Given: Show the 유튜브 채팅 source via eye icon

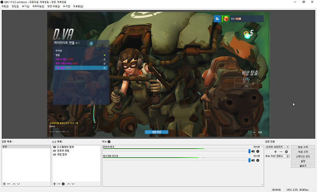Looking at the screenshot, I should pos(55,151).
